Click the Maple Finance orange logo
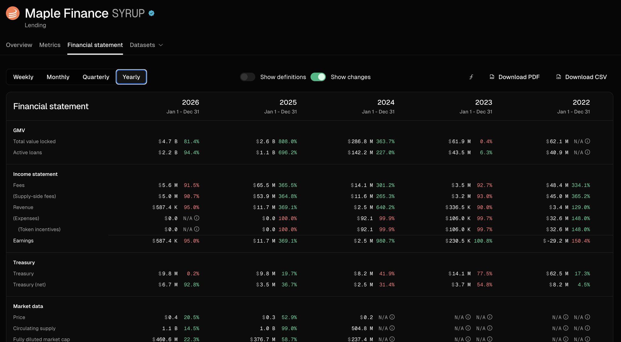Screen dimensions: 621x342 pyautogui.click(x=13, y=13)
